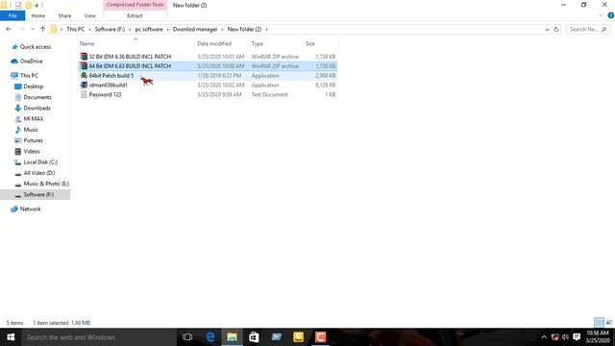This screenshot has width=615, height=346.
Task: Switch to the Home ribbon tab
Action: pos(38,15)
